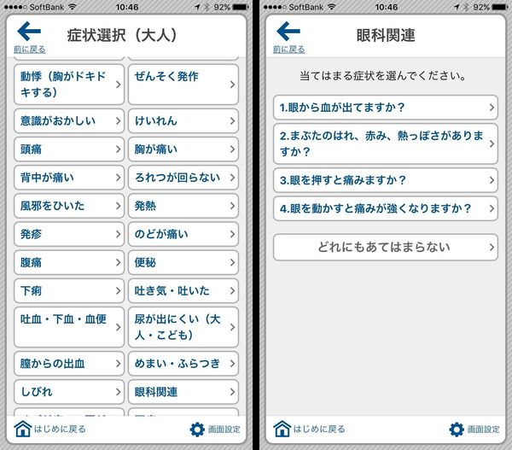This screenshot has width=512, height=450.
Task: Tap back arrow on 症状選択 screen
Action: [x=29, y=31]
